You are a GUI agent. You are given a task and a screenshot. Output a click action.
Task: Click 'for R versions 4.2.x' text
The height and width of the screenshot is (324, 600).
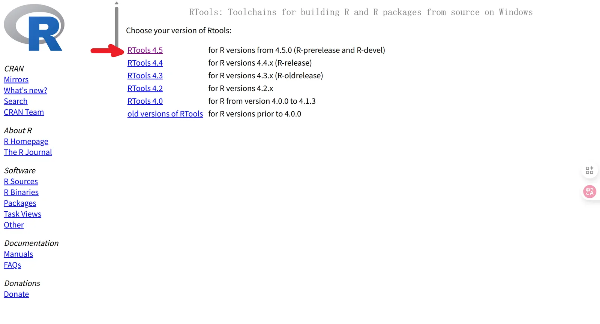point(240,88)
